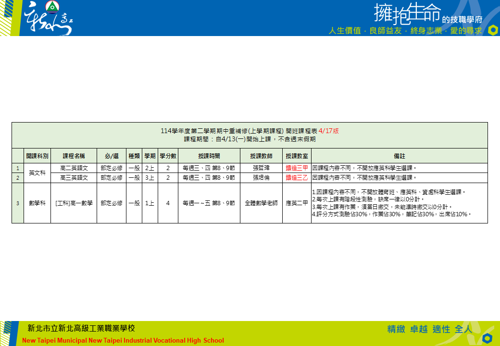
Task: Select the 高二英語文 course cell
Action: click(74, 168)
